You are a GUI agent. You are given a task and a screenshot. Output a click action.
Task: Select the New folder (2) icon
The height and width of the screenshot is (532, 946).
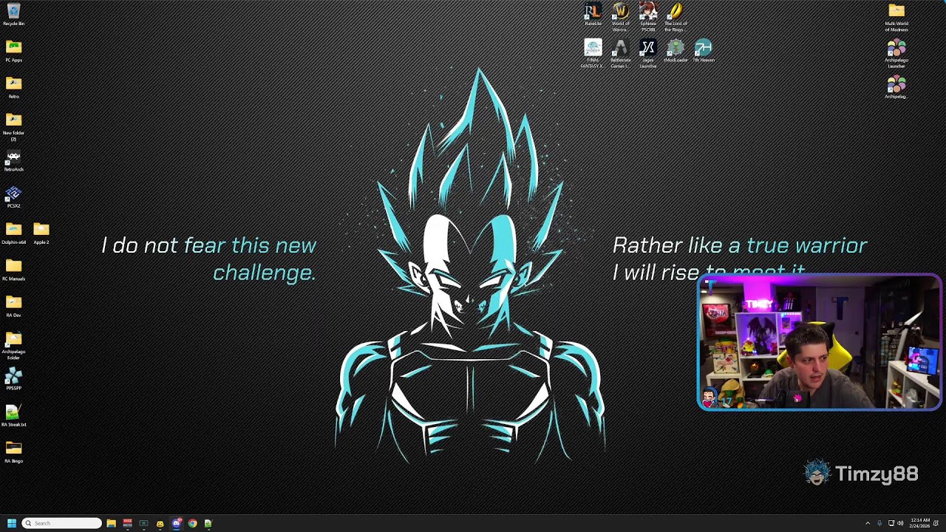coord(13,126)
